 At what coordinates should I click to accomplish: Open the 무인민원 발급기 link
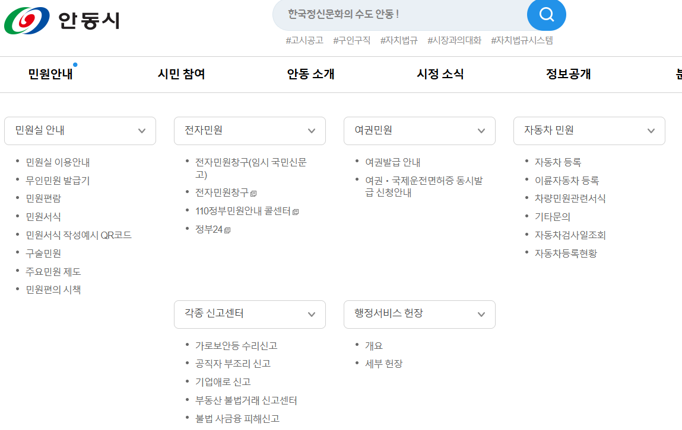click(x=58, y=181)
